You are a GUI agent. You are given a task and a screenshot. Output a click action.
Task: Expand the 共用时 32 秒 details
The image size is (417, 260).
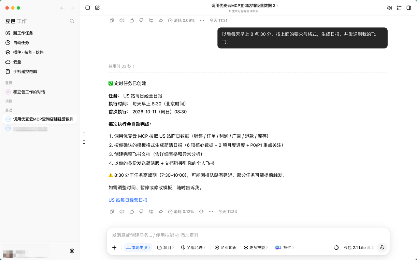pos(122,66)
